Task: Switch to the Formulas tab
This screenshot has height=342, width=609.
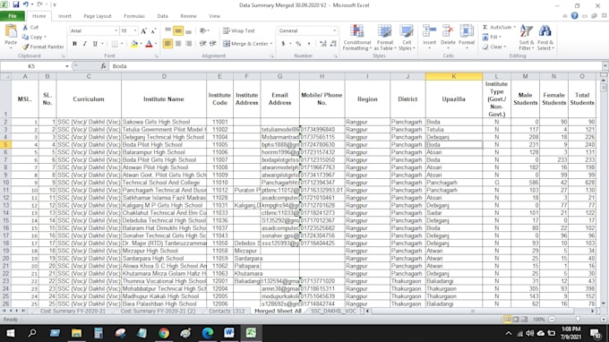Action: click(134, 16)
